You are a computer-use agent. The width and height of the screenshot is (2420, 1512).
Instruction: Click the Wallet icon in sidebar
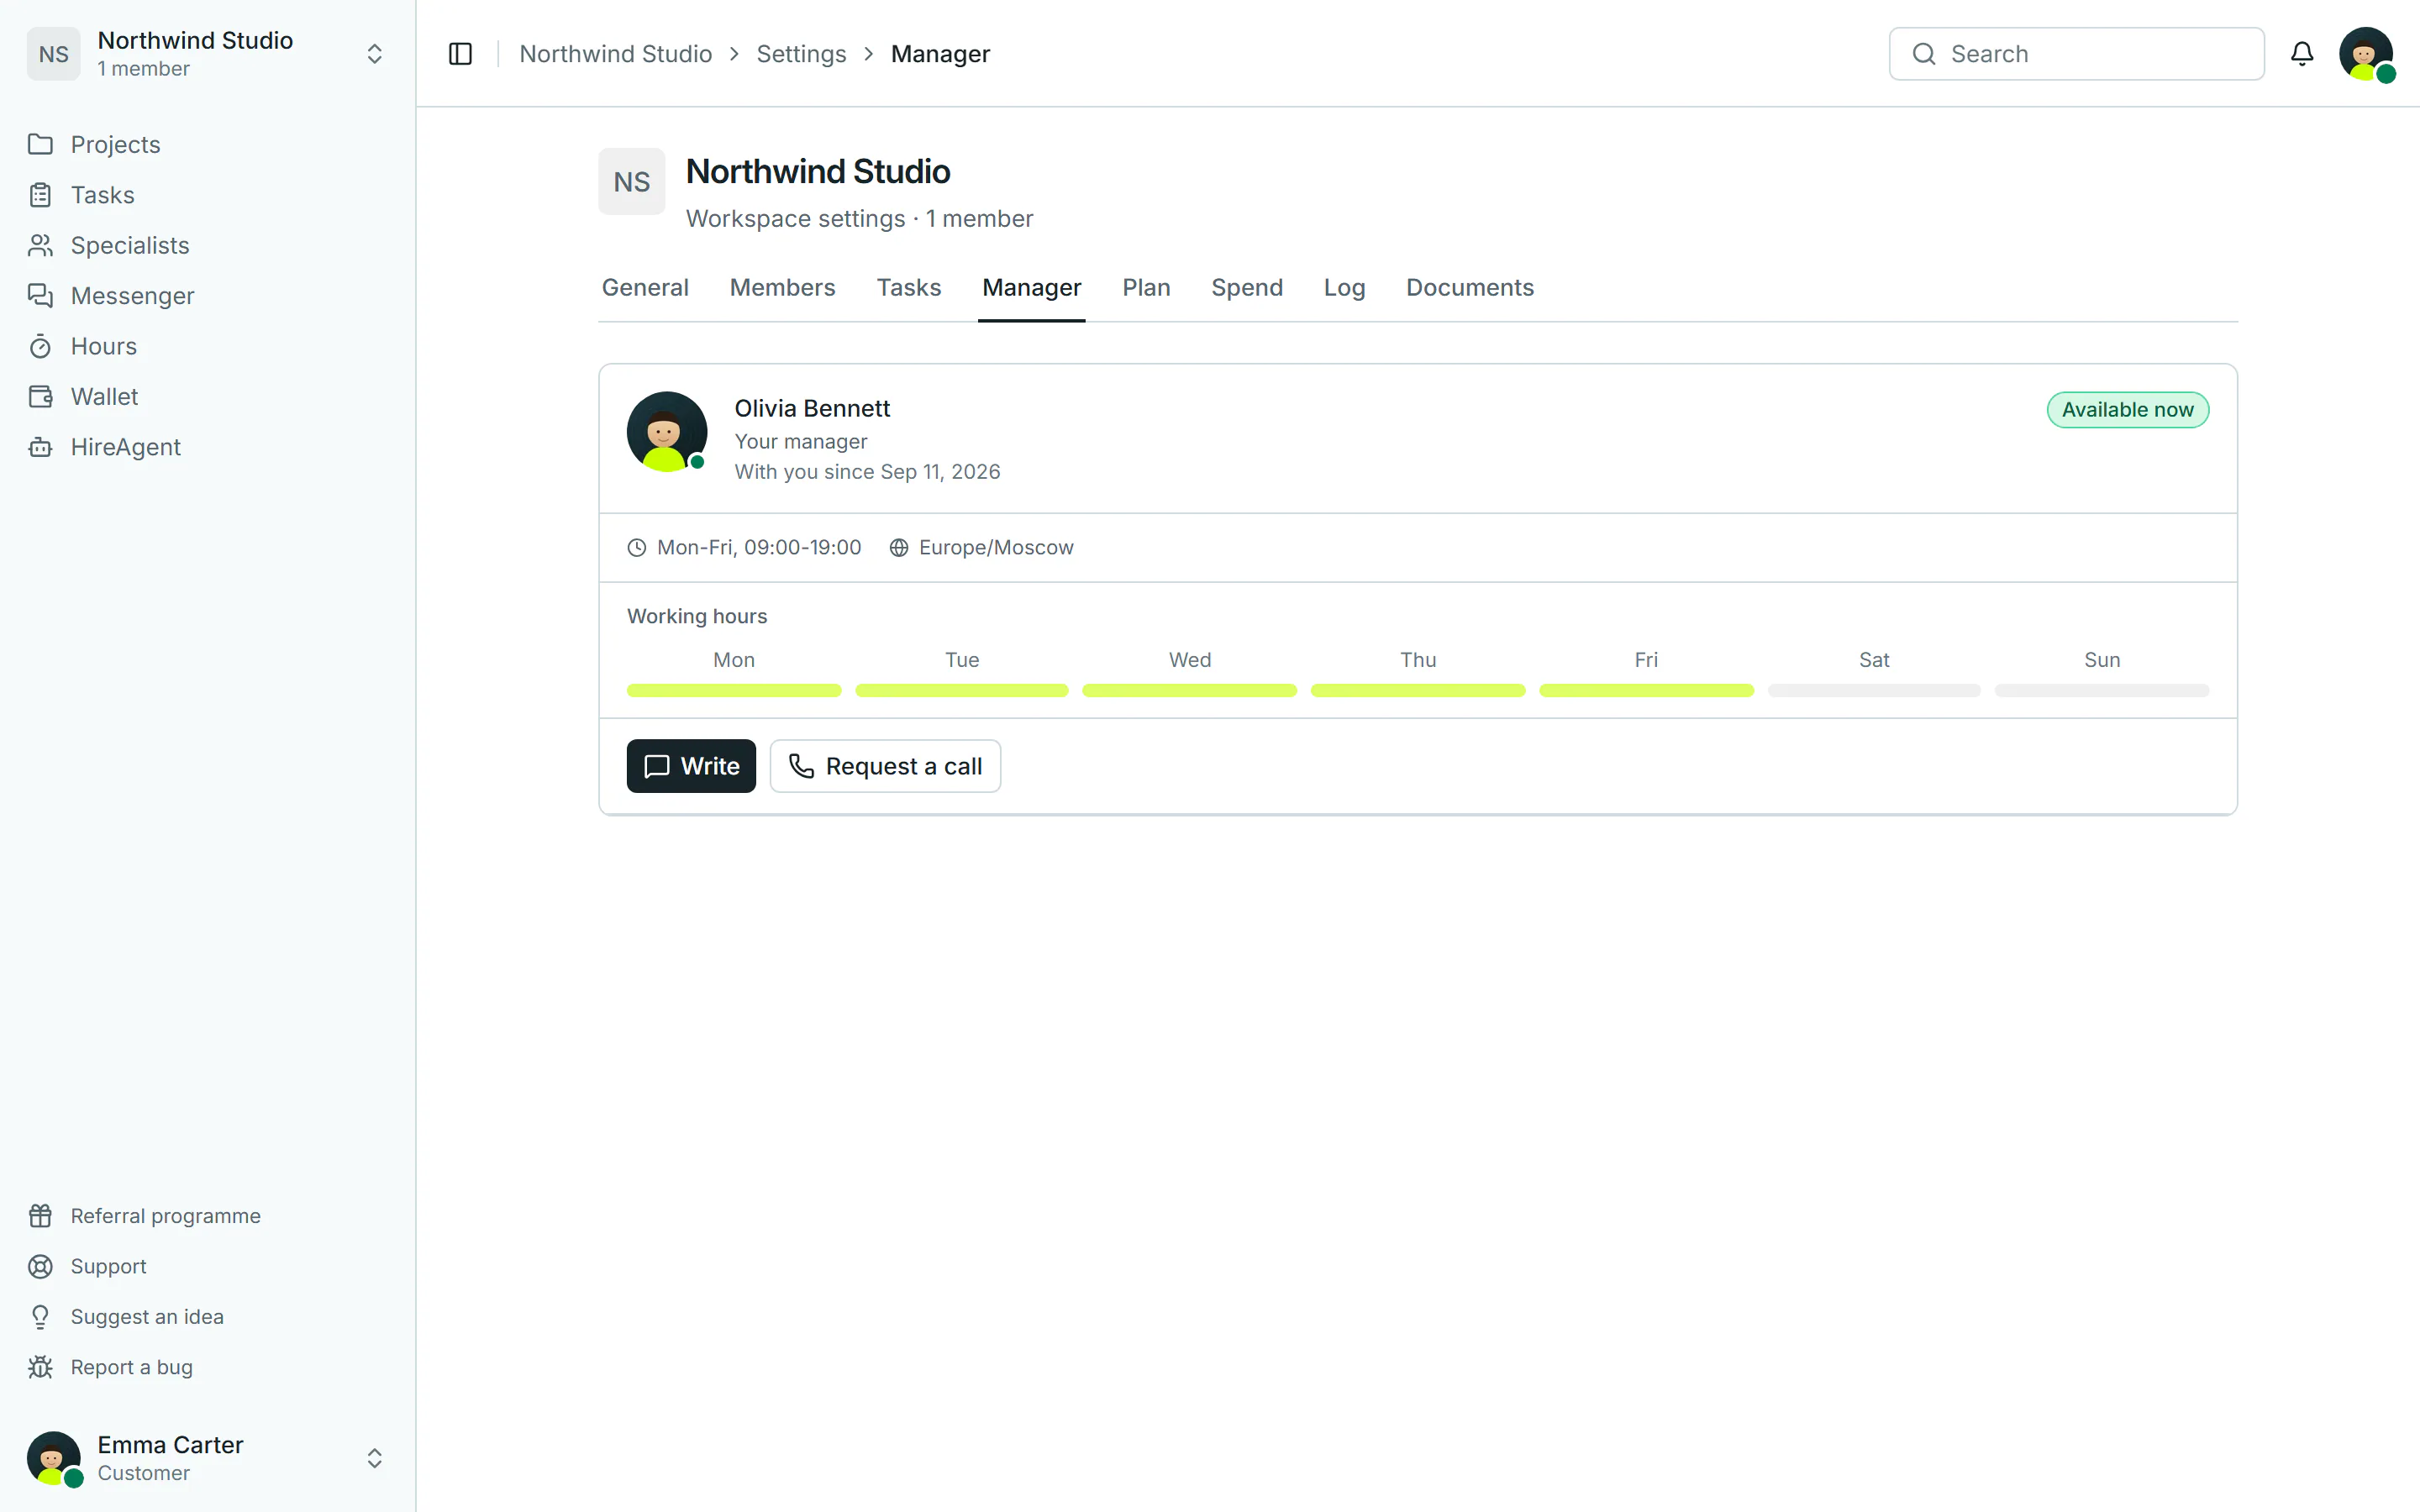click(40, 397)
